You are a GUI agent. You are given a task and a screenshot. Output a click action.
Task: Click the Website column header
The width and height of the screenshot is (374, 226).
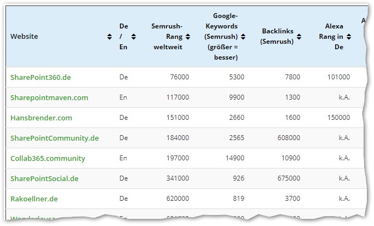pos(24,37)
